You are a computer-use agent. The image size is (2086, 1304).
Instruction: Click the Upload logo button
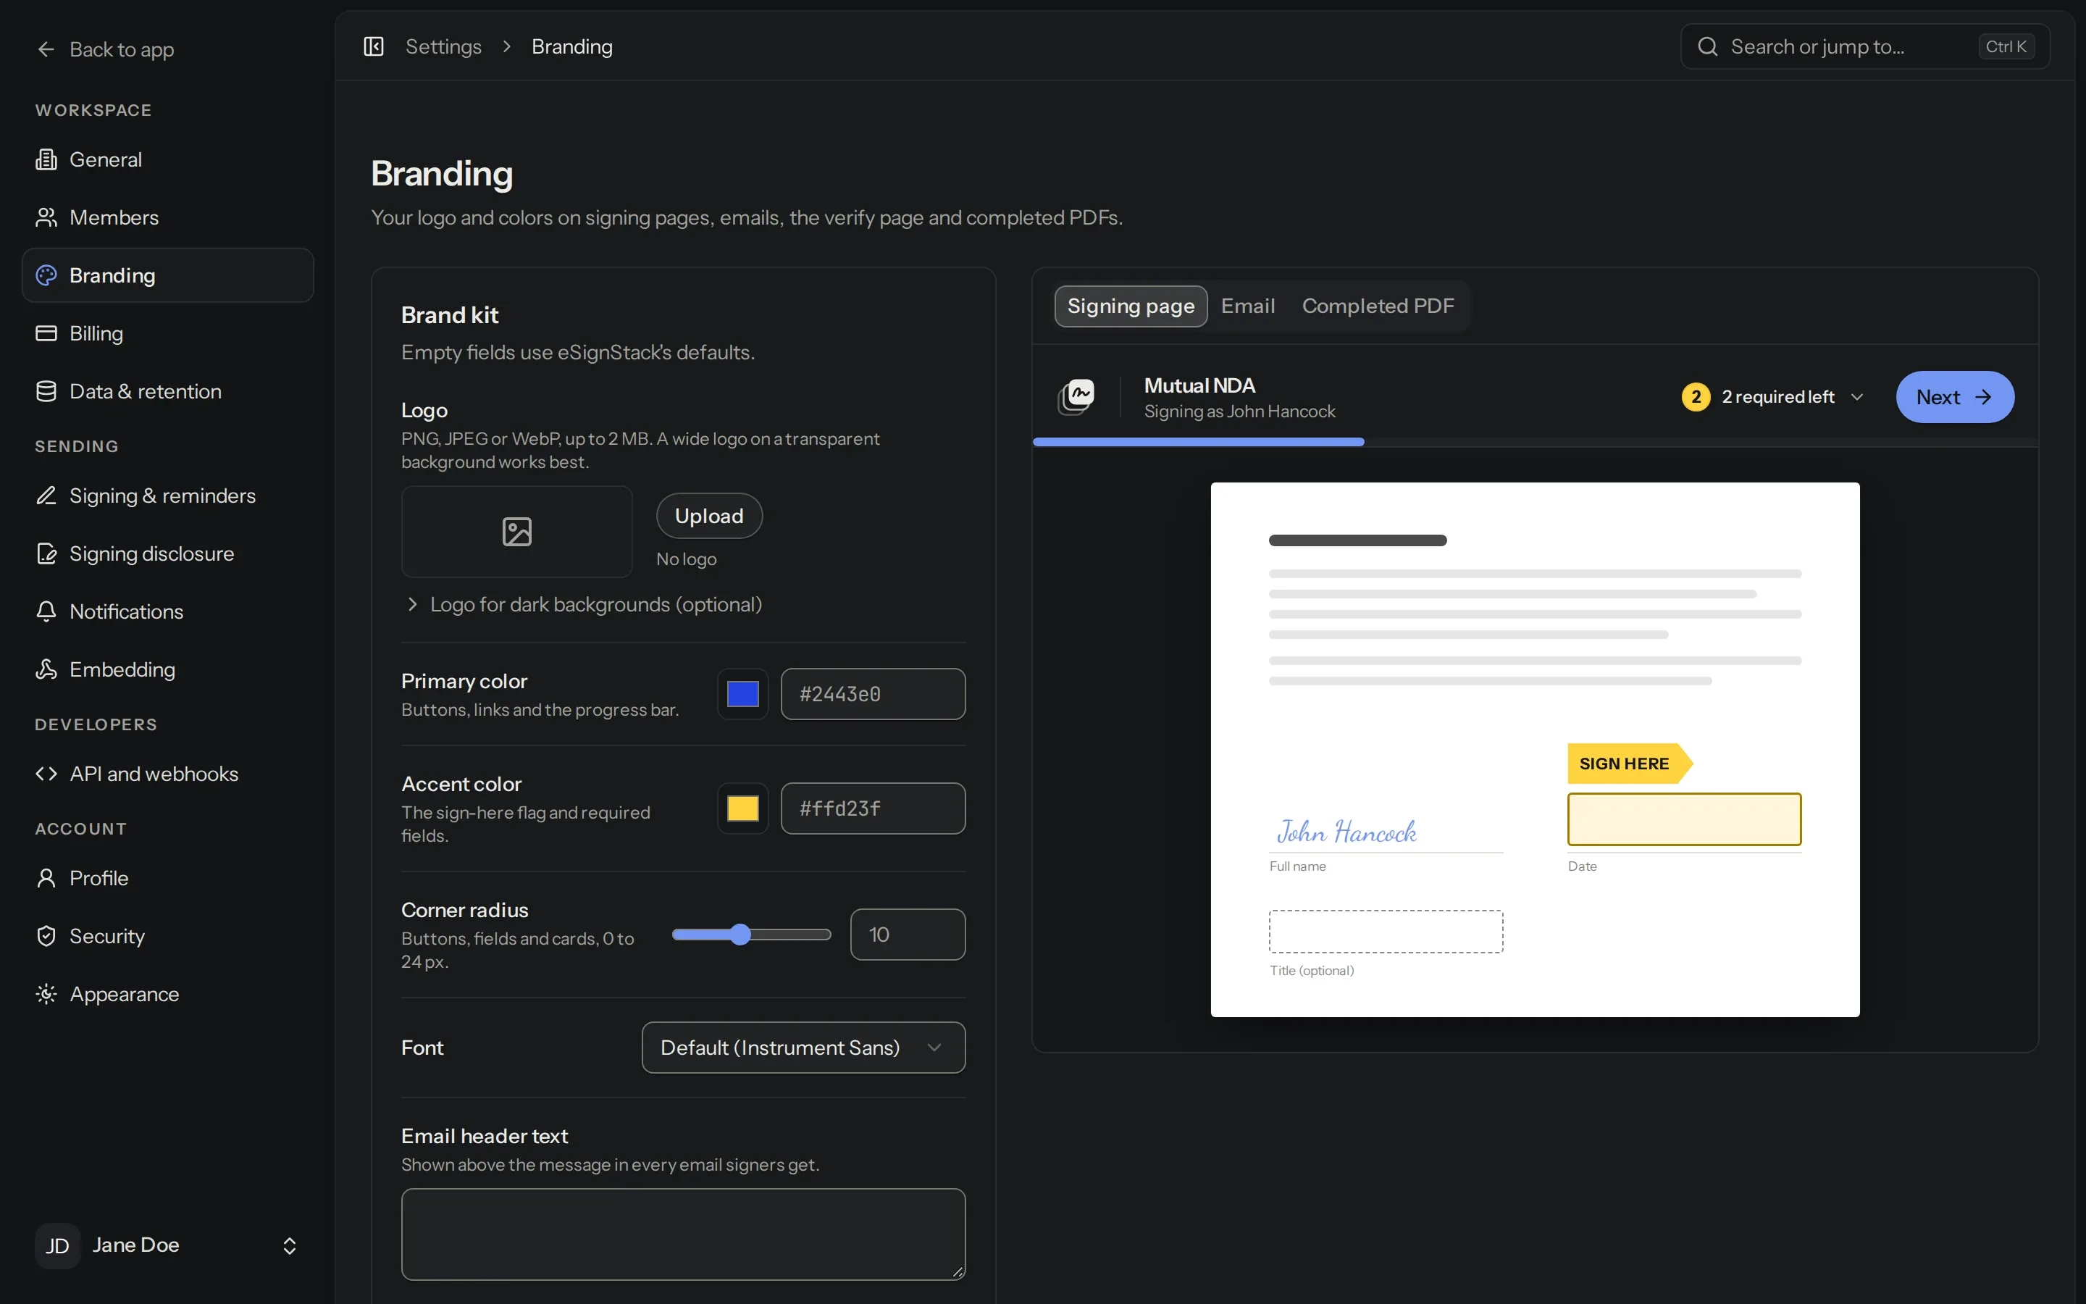[x=709, y=516]
